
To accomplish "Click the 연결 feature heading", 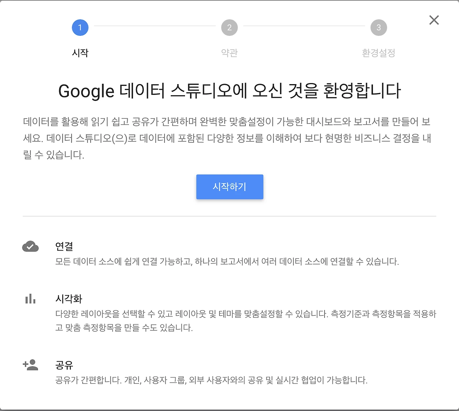I will pyautogui.click(x=64, y=246).
